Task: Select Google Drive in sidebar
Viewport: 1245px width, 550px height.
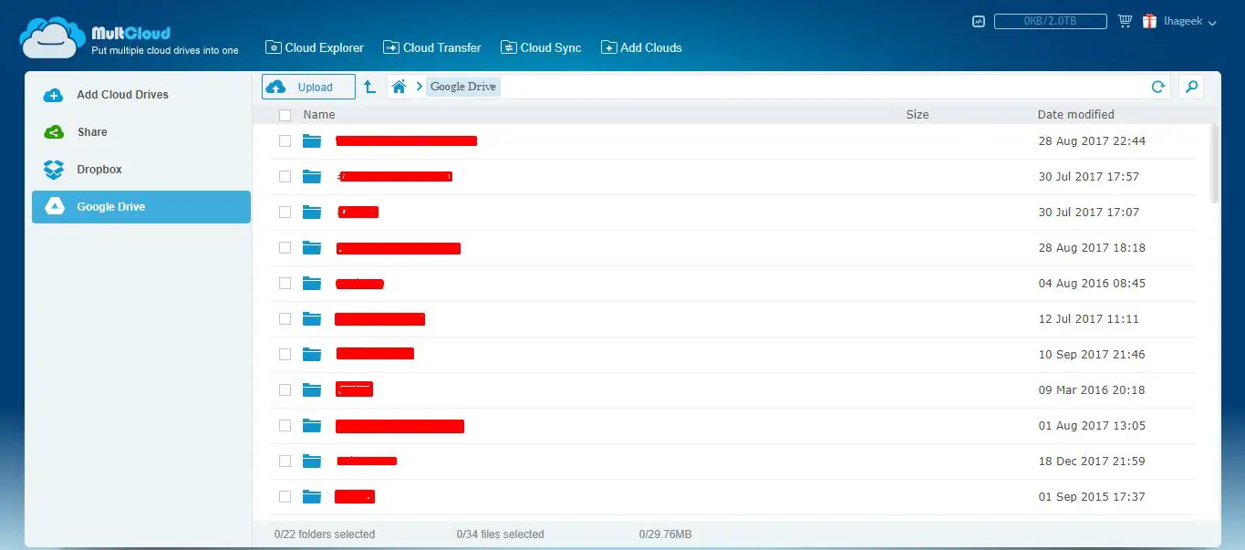Action: (x=141, y=207)
